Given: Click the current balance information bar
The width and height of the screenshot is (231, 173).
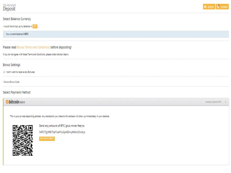Looking at the screenshot, I should 115,34.
